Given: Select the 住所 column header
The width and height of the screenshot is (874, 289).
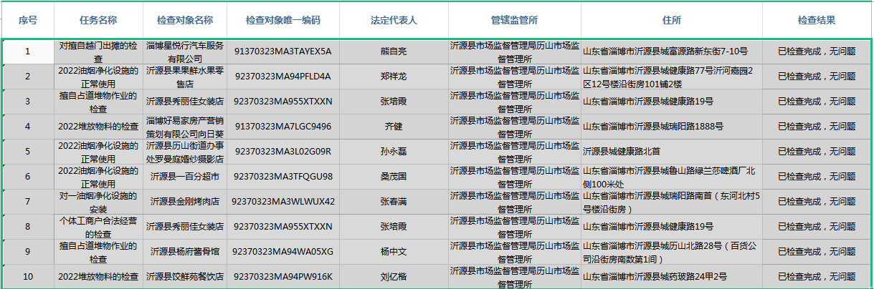Looking at the screenshot, I should [670, 20].
